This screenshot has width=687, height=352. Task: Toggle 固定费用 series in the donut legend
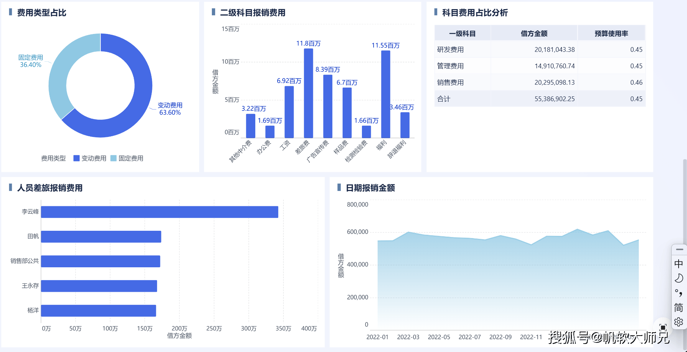point(127,158)
